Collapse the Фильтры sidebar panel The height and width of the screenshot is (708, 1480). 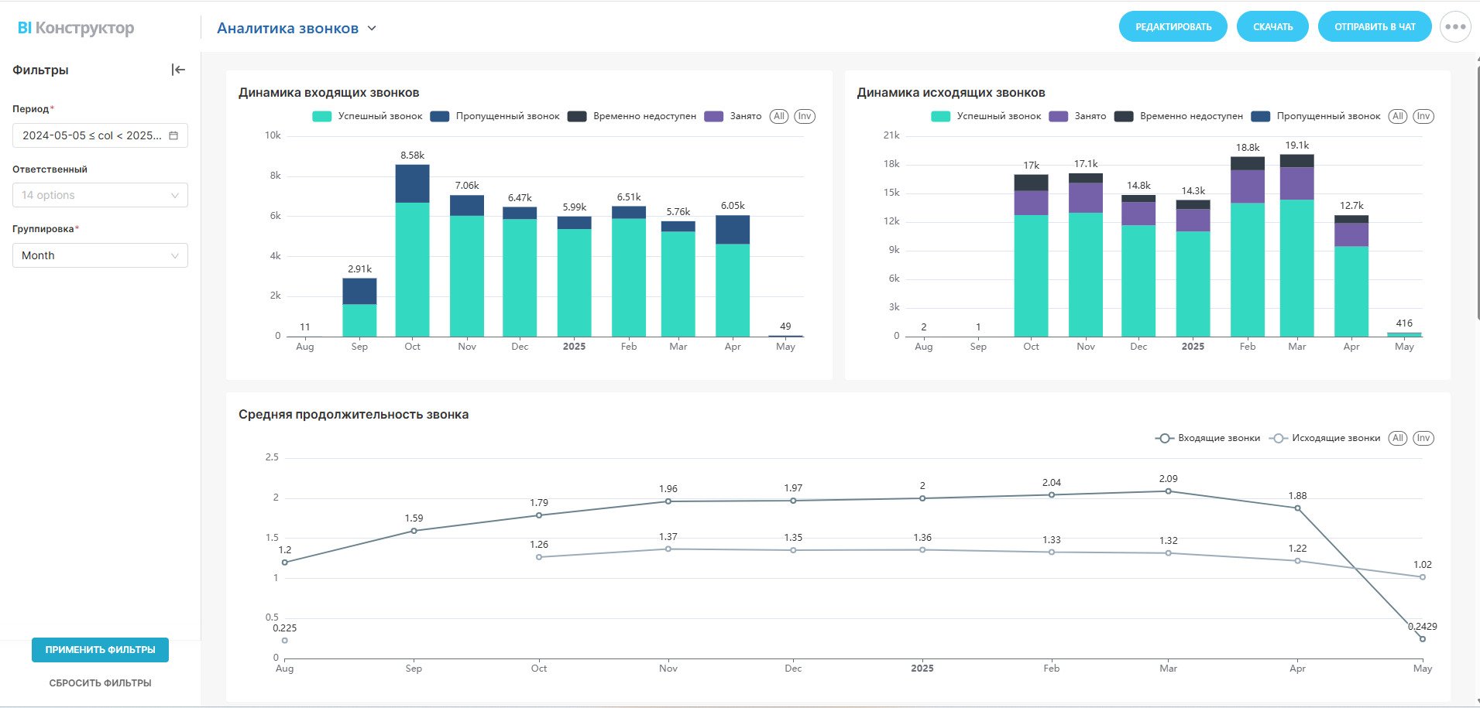178,70
